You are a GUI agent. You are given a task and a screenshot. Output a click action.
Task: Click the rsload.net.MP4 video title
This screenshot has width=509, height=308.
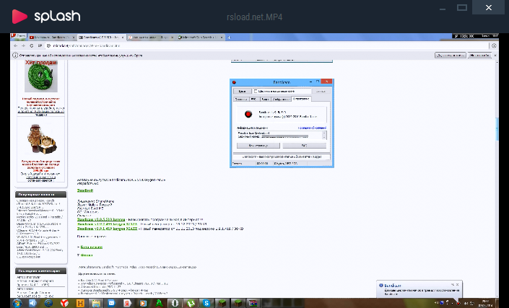(254, 17)
